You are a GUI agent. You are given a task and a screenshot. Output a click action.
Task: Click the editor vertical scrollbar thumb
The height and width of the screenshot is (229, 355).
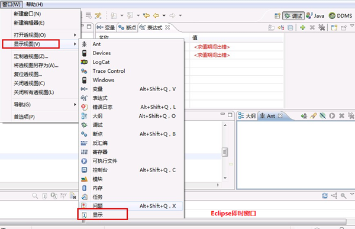point(225,152)
